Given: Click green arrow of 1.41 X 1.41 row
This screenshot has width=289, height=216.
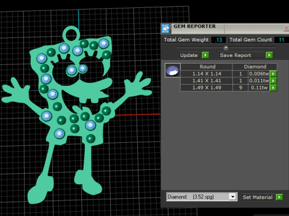Looking at the screenshot, I should [x=273, y=81].
